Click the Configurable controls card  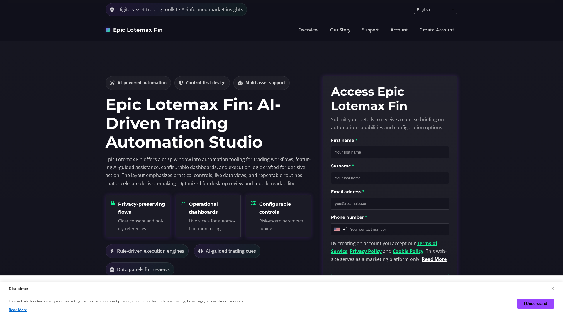[x=278, y=216]
